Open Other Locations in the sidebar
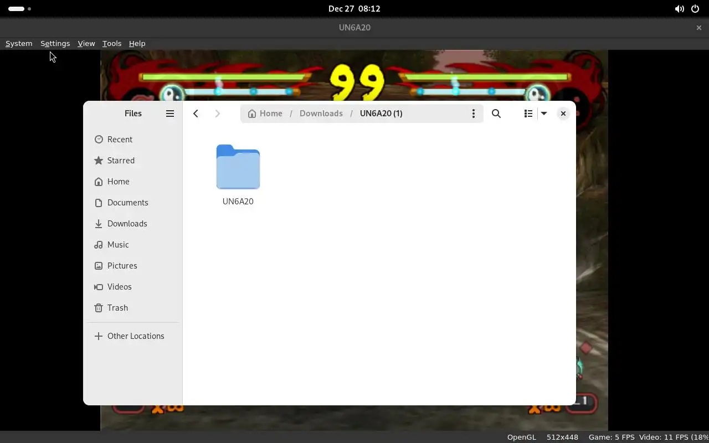 point(133,336)
